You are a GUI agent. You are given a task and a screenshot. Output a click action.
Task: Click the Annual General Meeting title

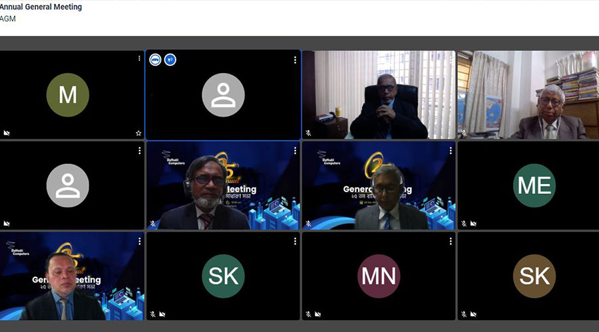click(x=41, y=7)
